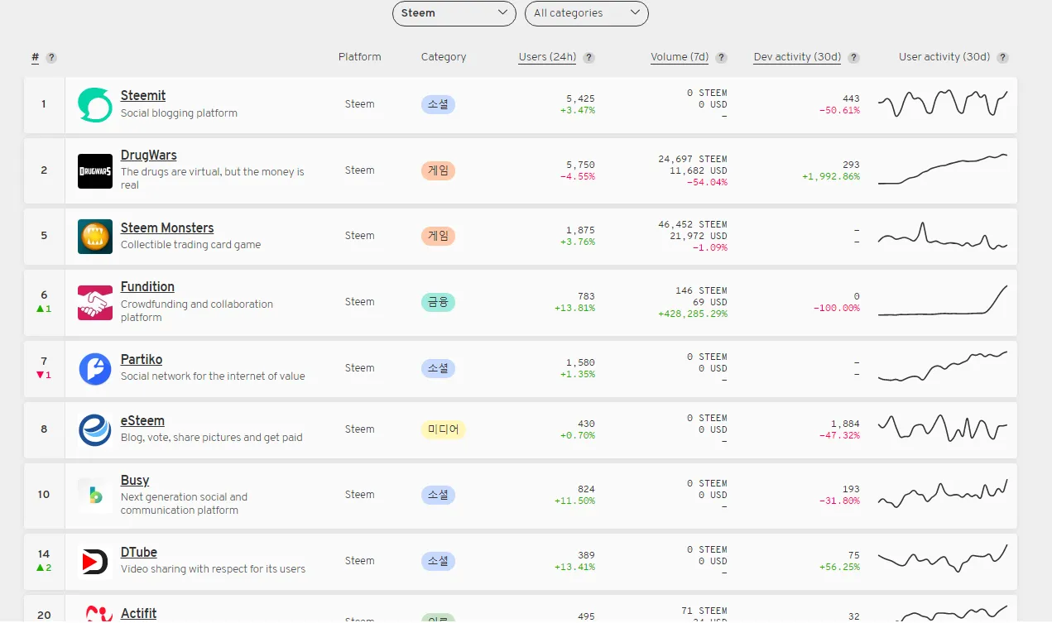Sort by Dev activity (30d) column
Viewport: 1052px width, 623px height.
coord(797,57)
